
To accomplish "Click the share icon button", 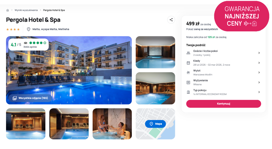I will [x=171, y=20].
